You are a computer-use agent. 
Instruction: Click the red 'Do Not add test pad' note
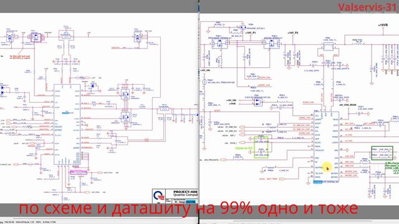[x=20, y=57]
